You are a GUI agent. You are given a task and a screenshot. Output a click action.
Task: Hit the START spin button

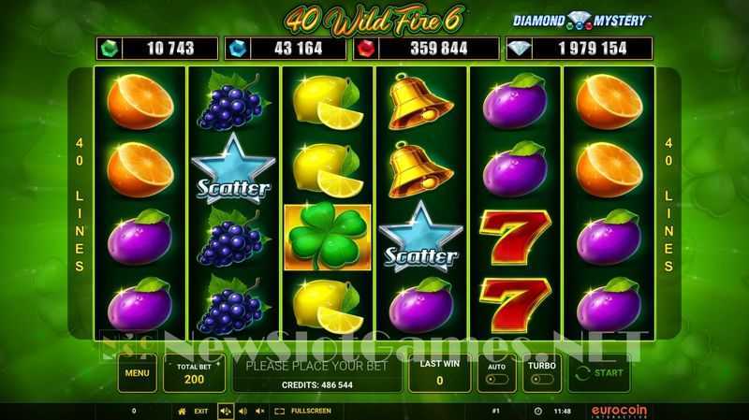tap(599, 373)
